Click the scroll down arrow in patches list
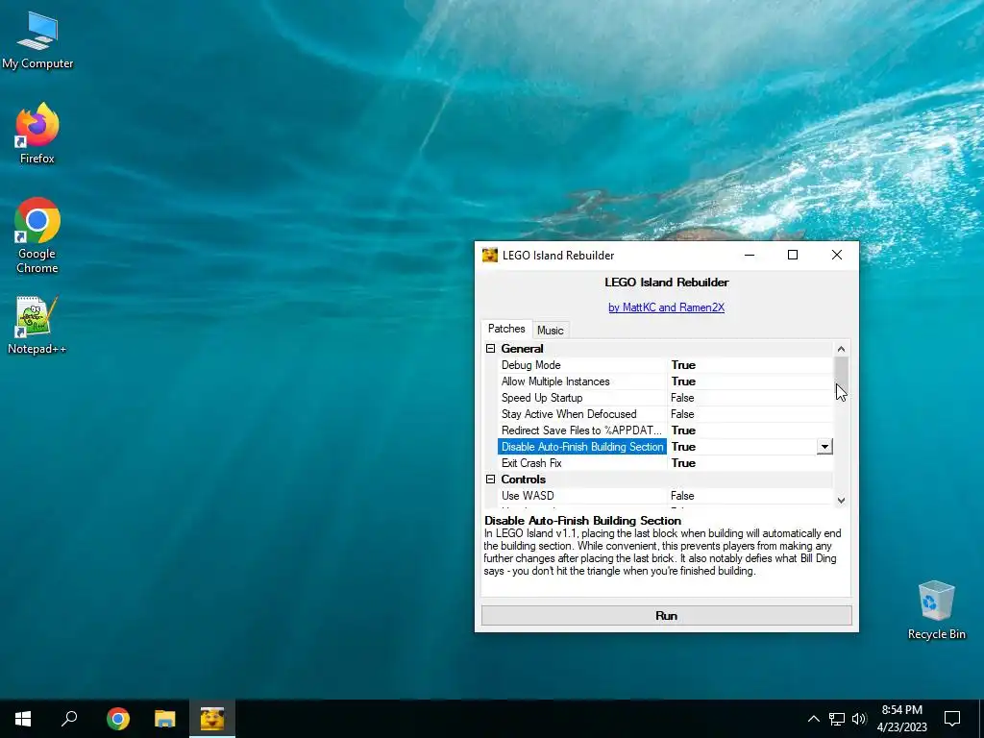Image resolution: width=984 pixels, height=738 pixels. coord(841,500)
